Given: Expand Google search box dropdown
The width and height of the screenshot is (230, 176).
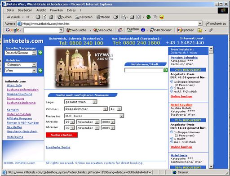Looking at the screenshot, I should [61, 30].
